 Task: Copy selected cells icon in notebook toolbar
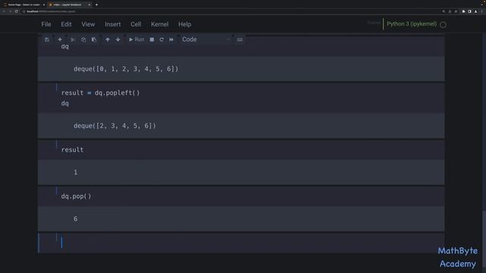(84, 39)
